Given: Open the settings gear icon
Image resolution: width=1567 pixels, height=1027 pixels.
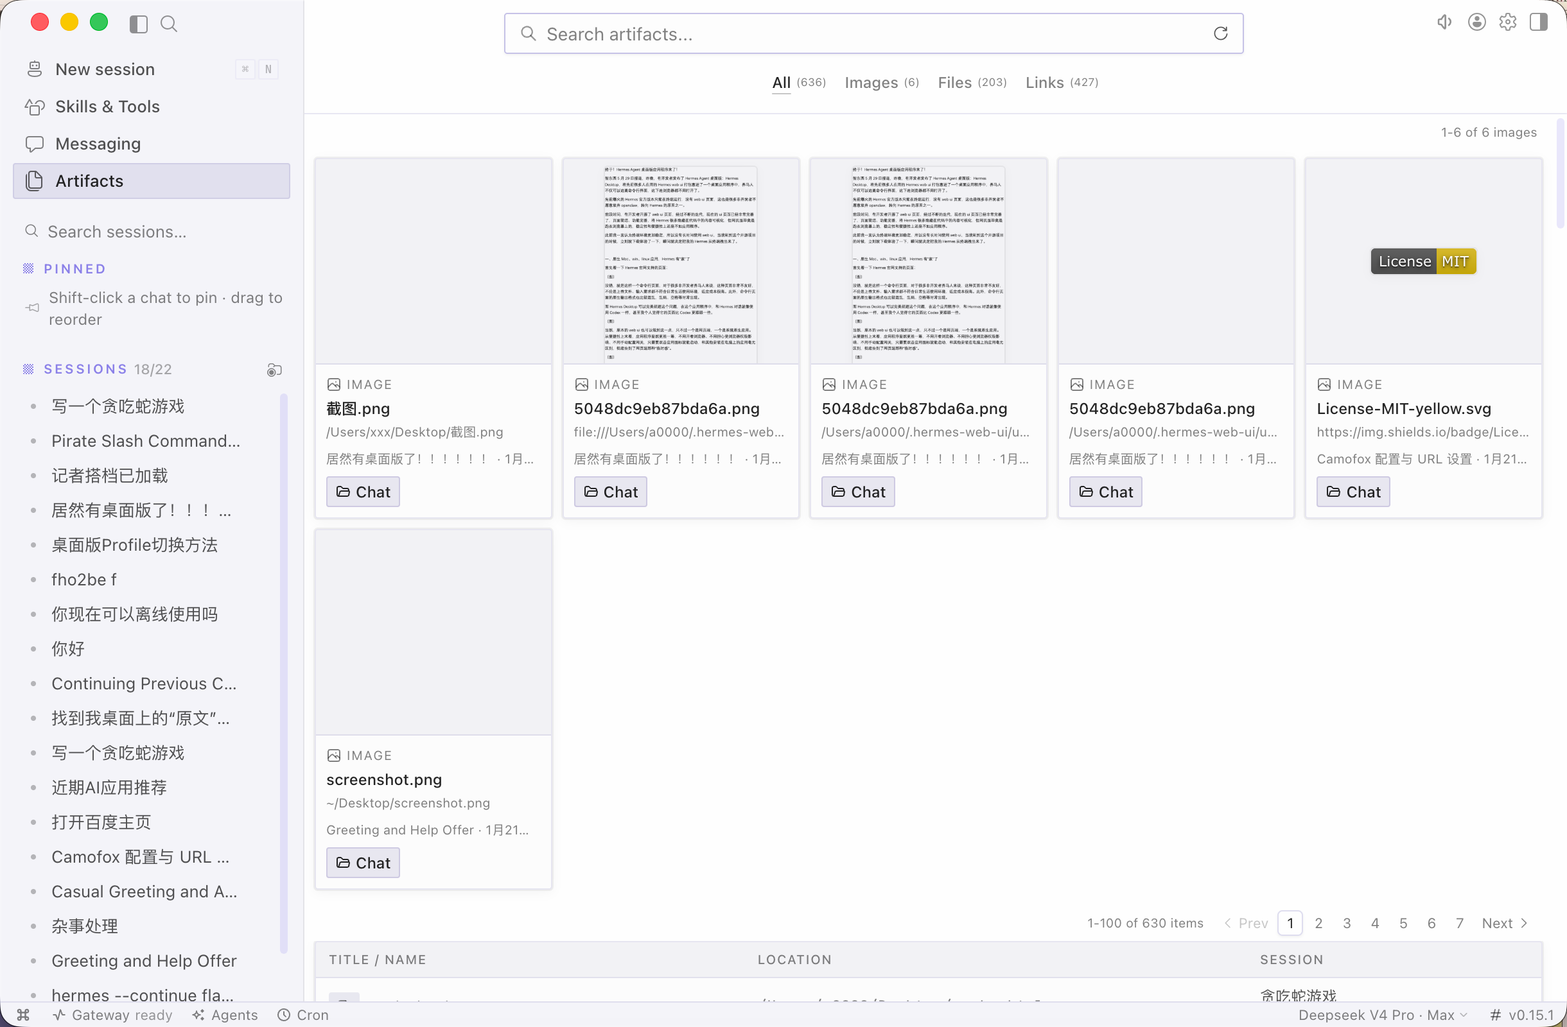Looking at the screenshot, I should point(1508,22).
